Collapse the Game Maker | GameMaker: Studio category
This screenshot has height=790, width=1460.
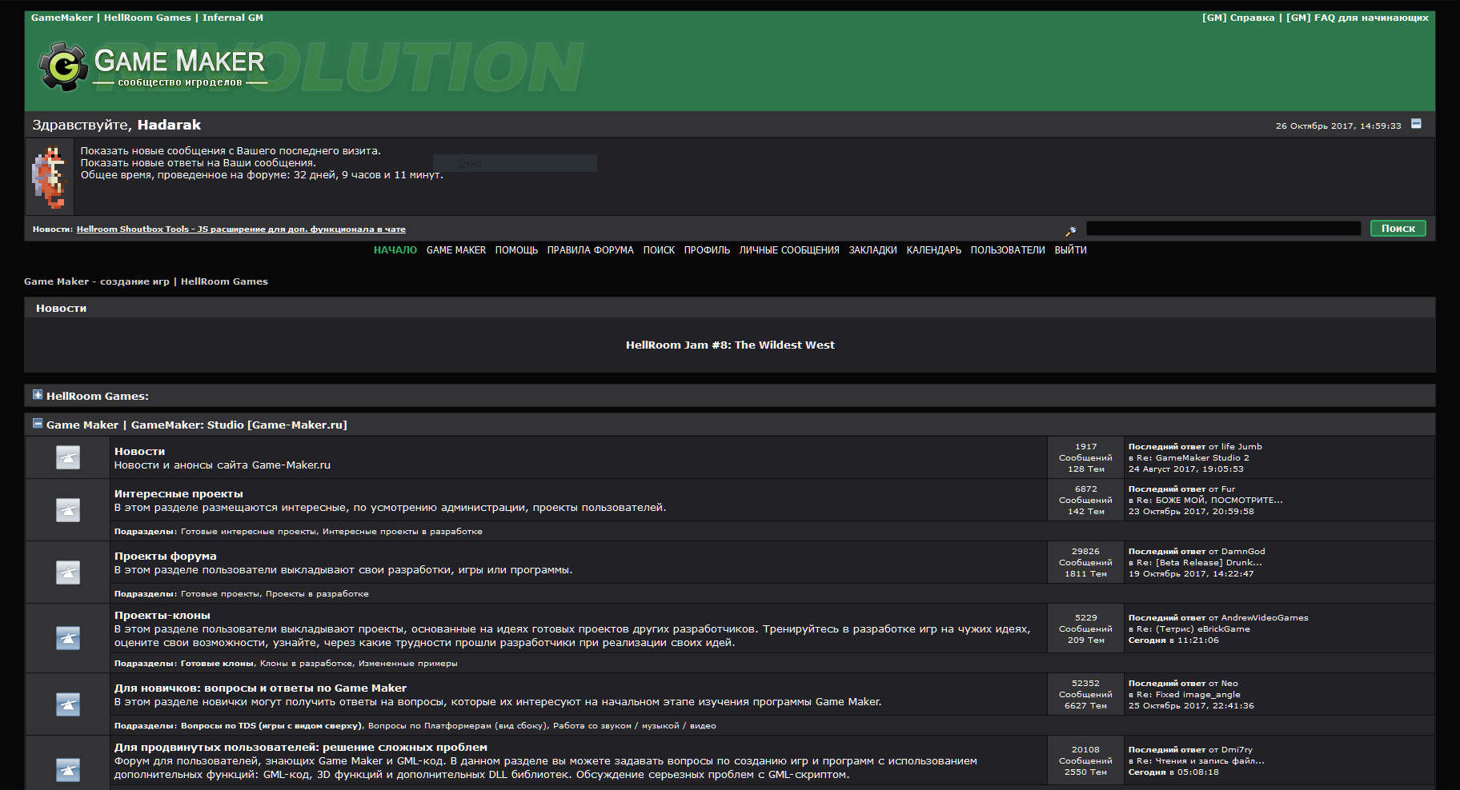point(38,424)
